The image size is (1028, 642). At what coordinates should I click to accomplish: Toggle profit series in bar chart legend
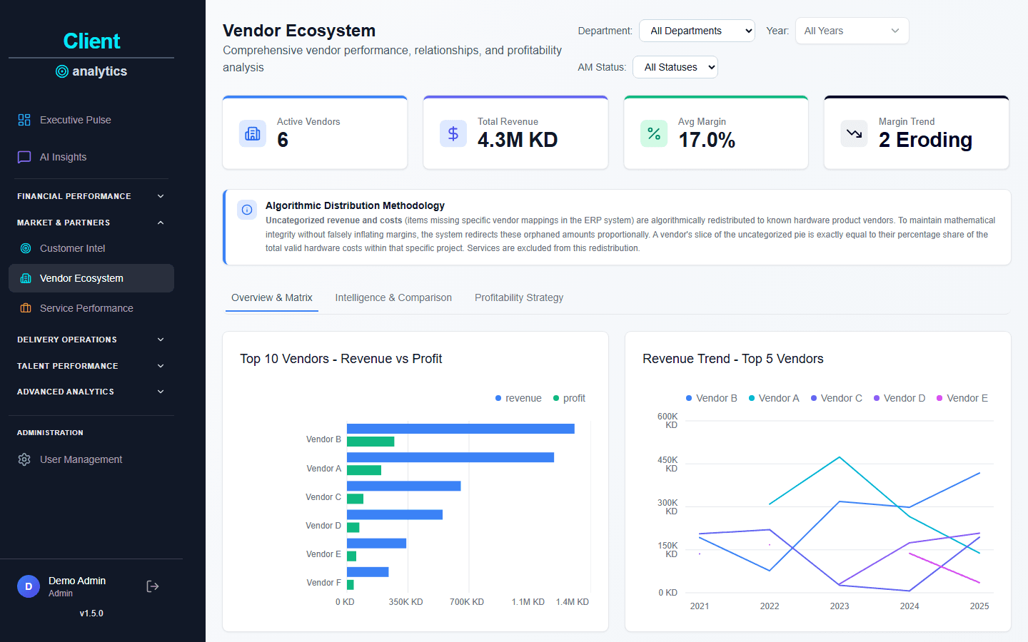point(569,398)
